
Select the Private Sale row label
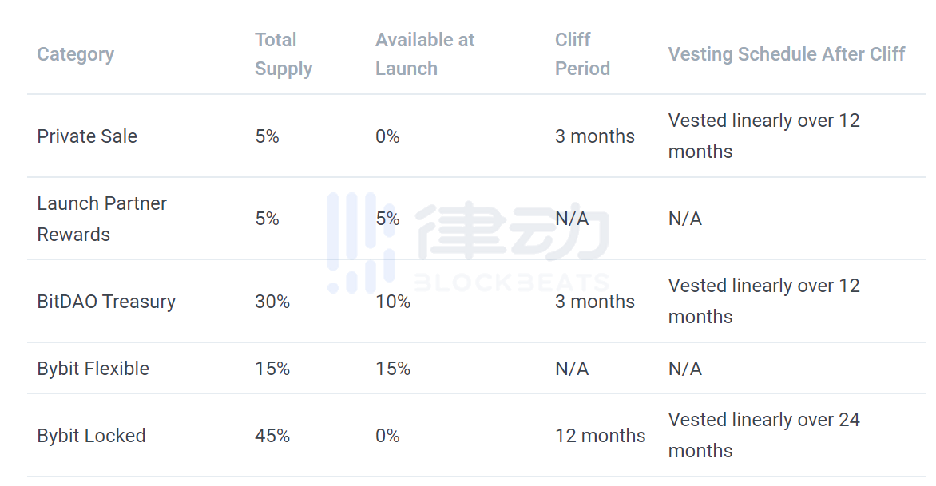pos(87,136)
